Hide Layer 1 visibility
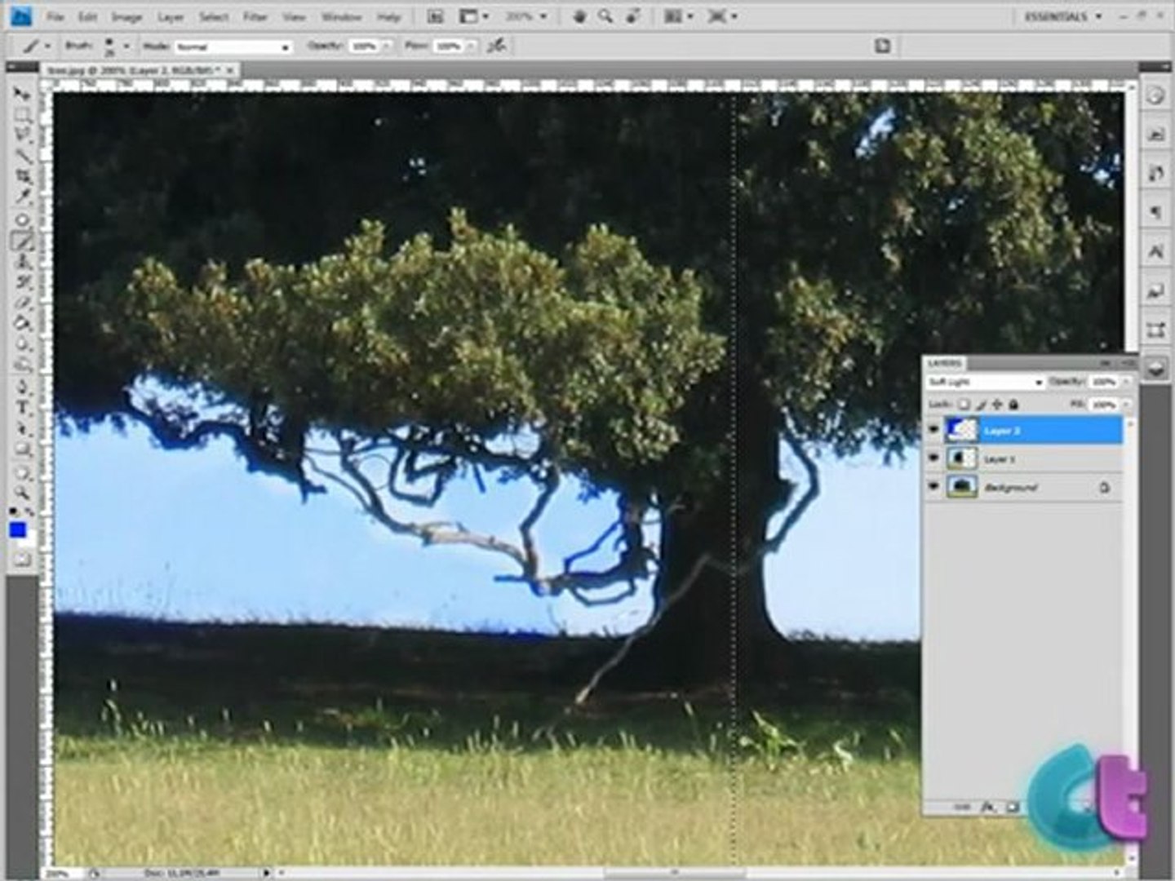Image resolution: width=1175 pixels, height=881 pixels. click(x=934, y=458)
